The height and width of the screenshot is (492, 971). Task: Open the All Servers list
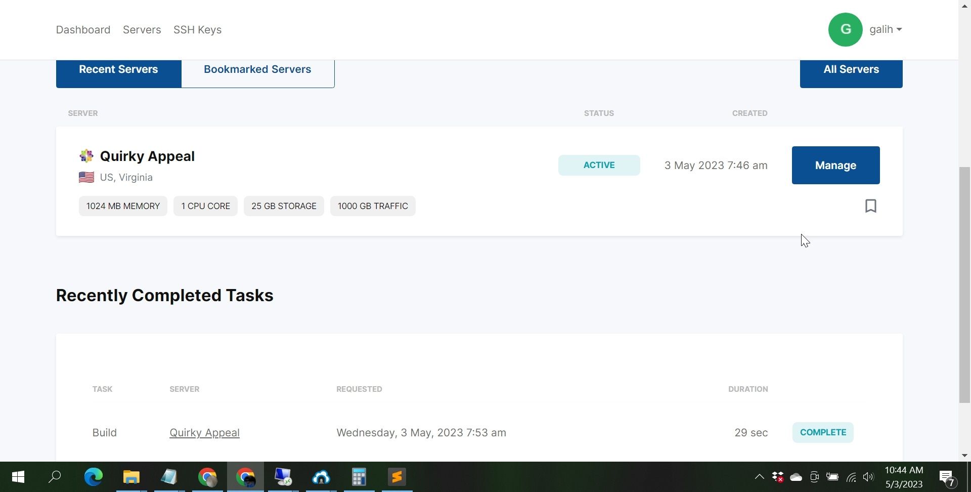851,69
